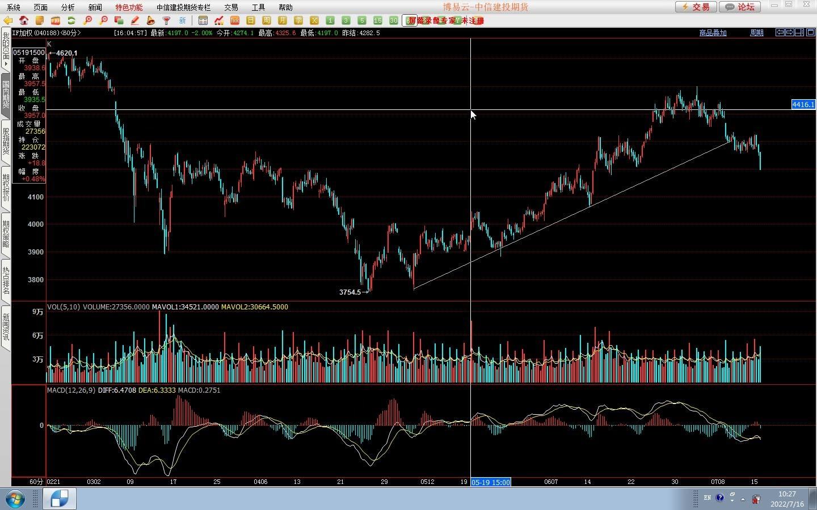Select the 期权报价 sidebar tab
The height and width of the screenshot is (510, 817).
tap(6, 188)
